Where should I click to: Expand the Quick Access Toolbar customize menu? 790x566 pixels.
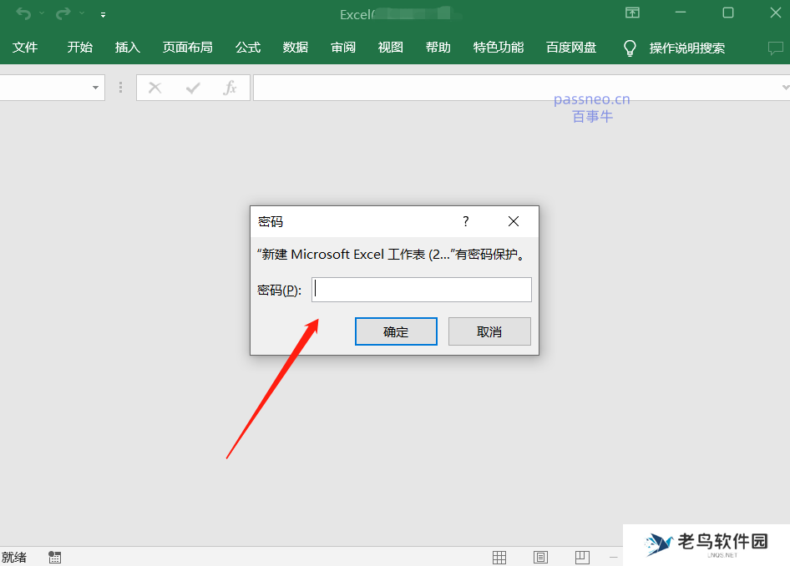coord(102,14)
